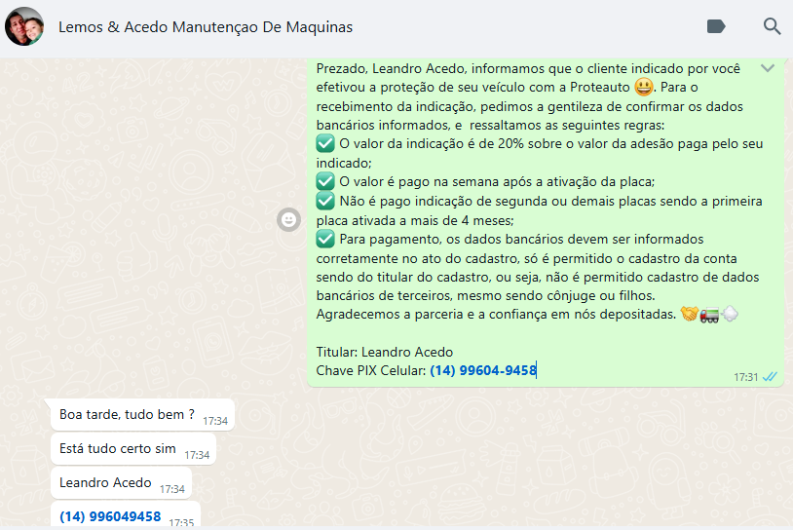Click checkmark beside "O valor é pago"
The image size is (793, 530).
coord(325,182)
